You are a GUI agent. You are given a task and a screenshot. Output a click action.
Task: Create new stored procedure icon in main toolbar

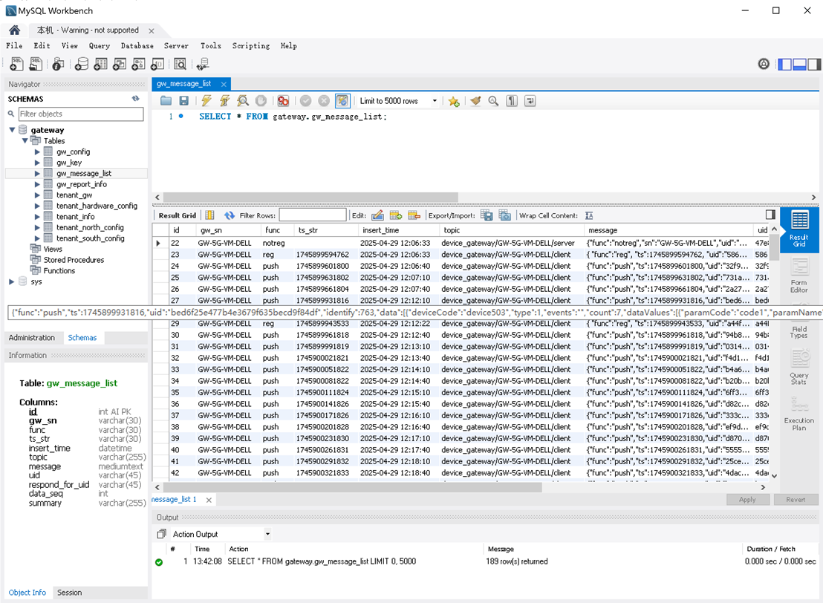click(138, 64)
